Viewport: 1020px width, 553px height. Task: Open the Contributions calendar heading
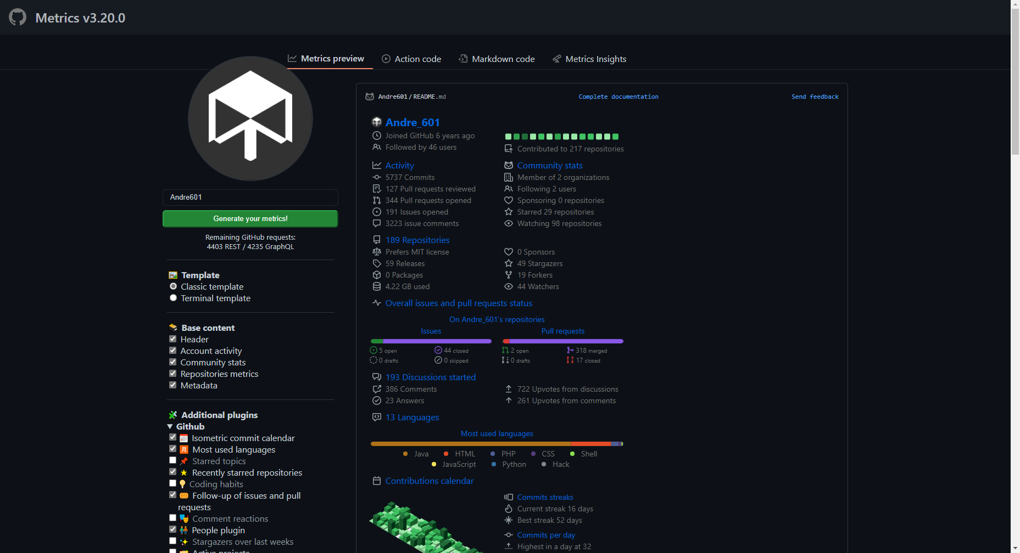[x=430, y=481]
